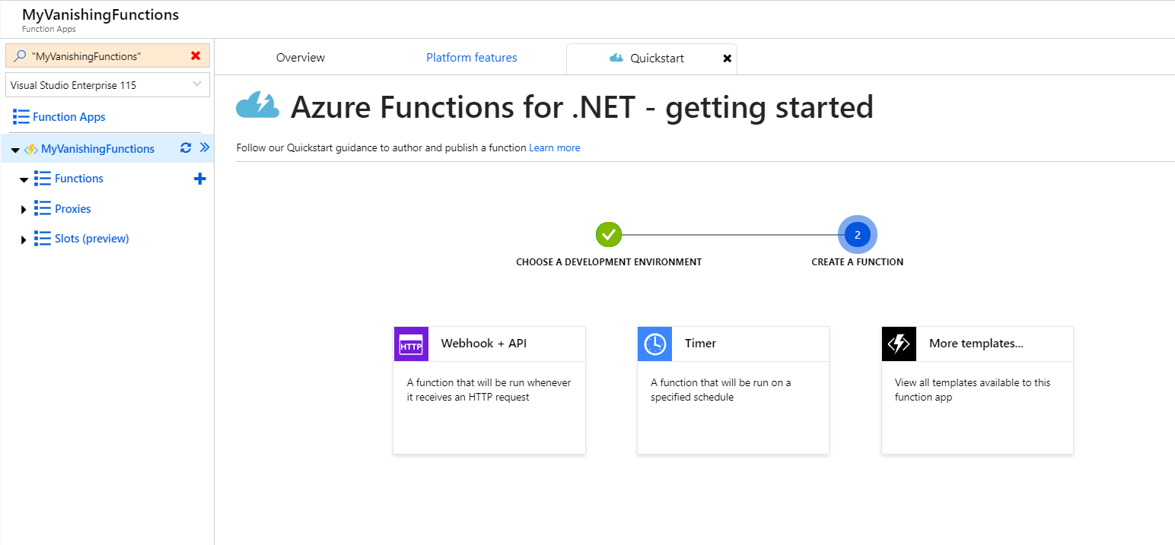The image size is (1175, 545).
Task: Open the Learn more link
Action: (555, 147)
